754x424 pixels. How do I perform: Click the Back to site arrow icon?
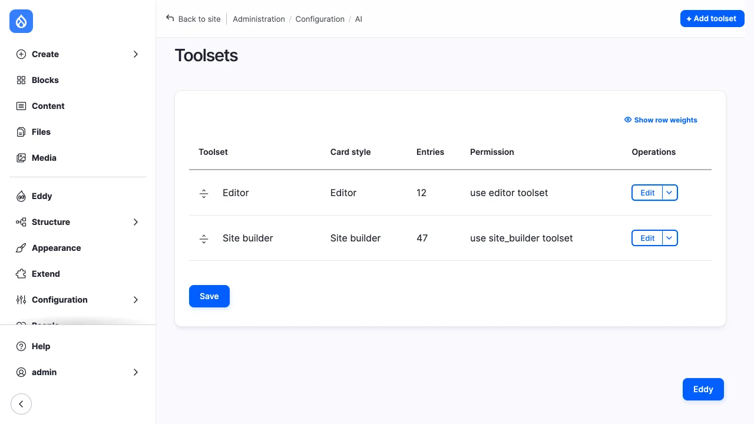(170, 18)
